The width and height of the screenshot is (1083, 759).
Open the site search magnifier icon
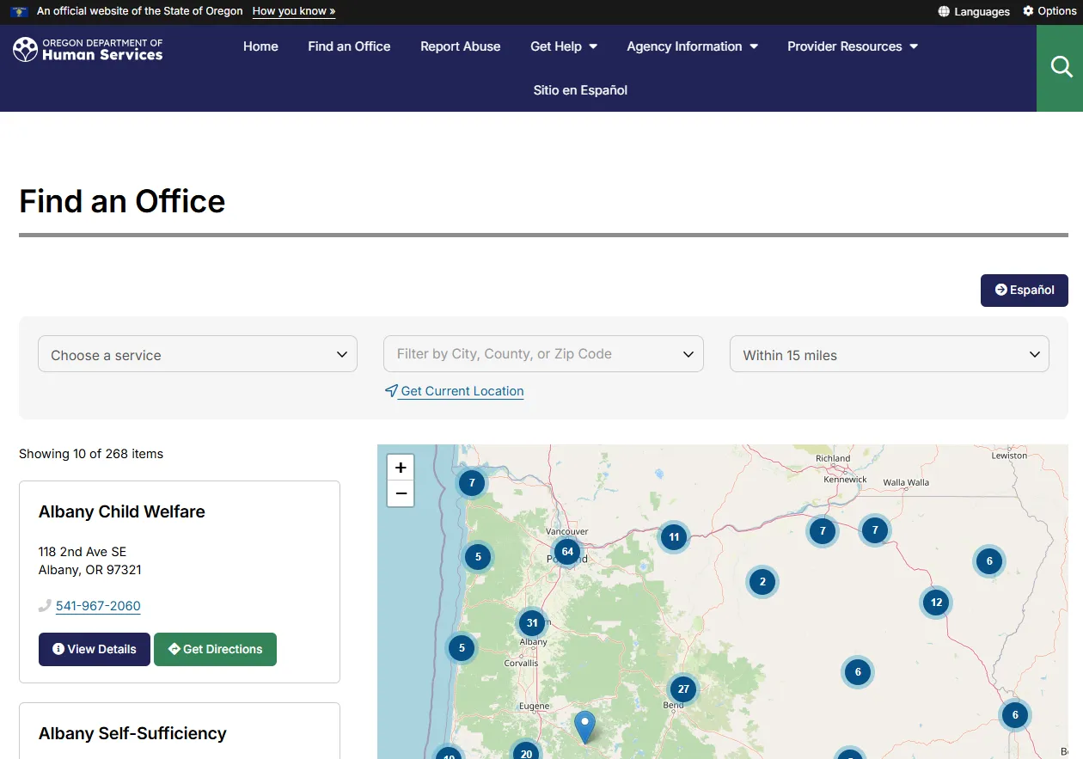(1062, 67)
